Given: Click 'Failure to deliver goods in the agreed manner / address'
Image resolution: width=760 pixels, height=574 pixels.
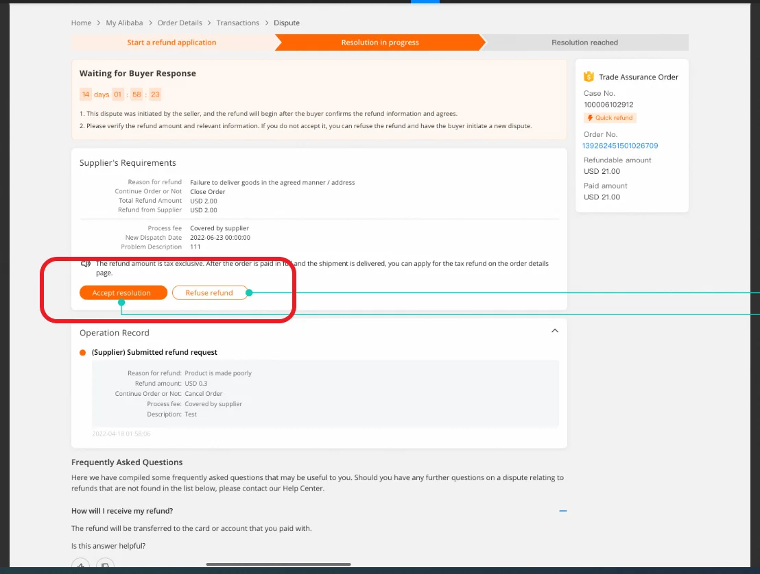Looking at the screenshot, I should 272,182.
